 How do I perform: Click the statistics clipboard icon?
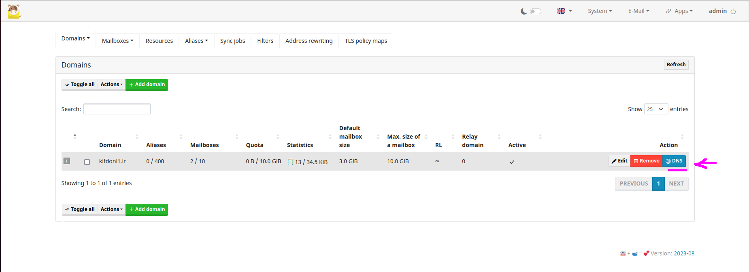pyautogui.click(x=290, y=162)
